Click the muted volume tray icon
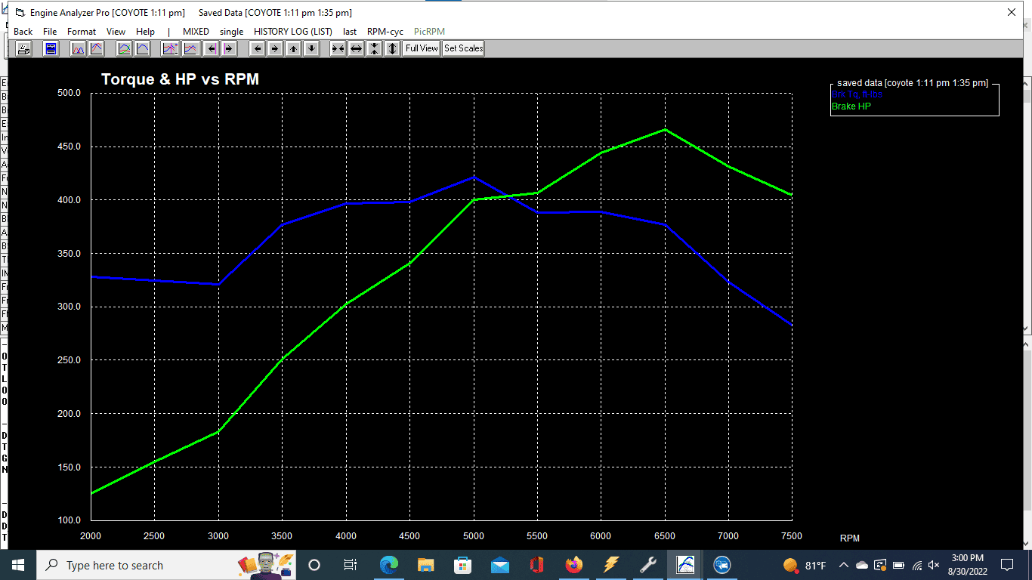1032x580 pixels. pos(935,565)
